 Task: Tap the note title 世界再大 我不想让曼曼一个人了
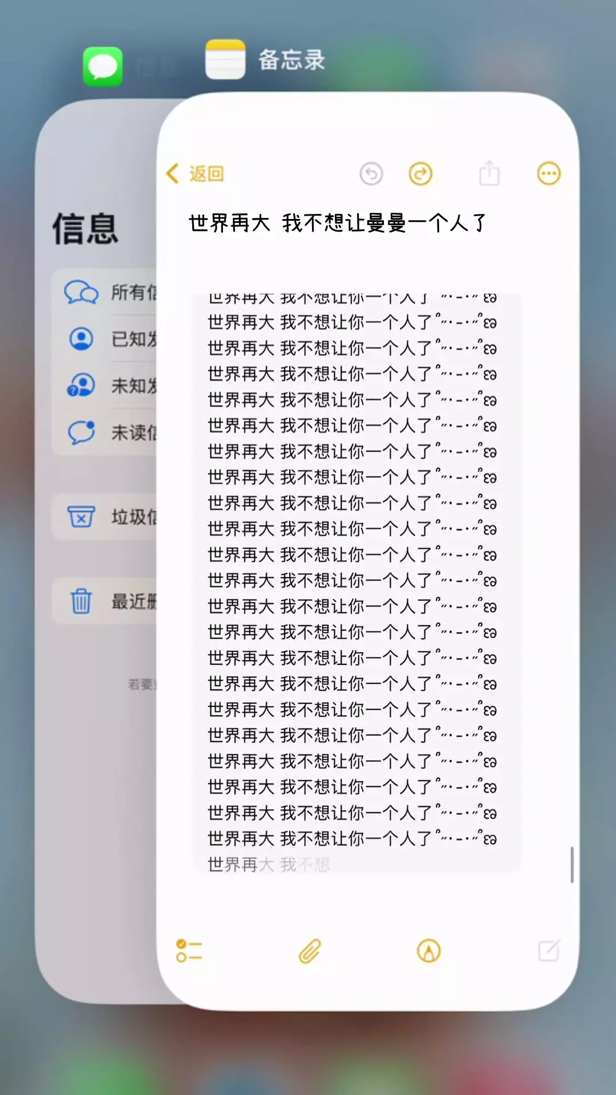pyautogui.click(x=338, y=223)
